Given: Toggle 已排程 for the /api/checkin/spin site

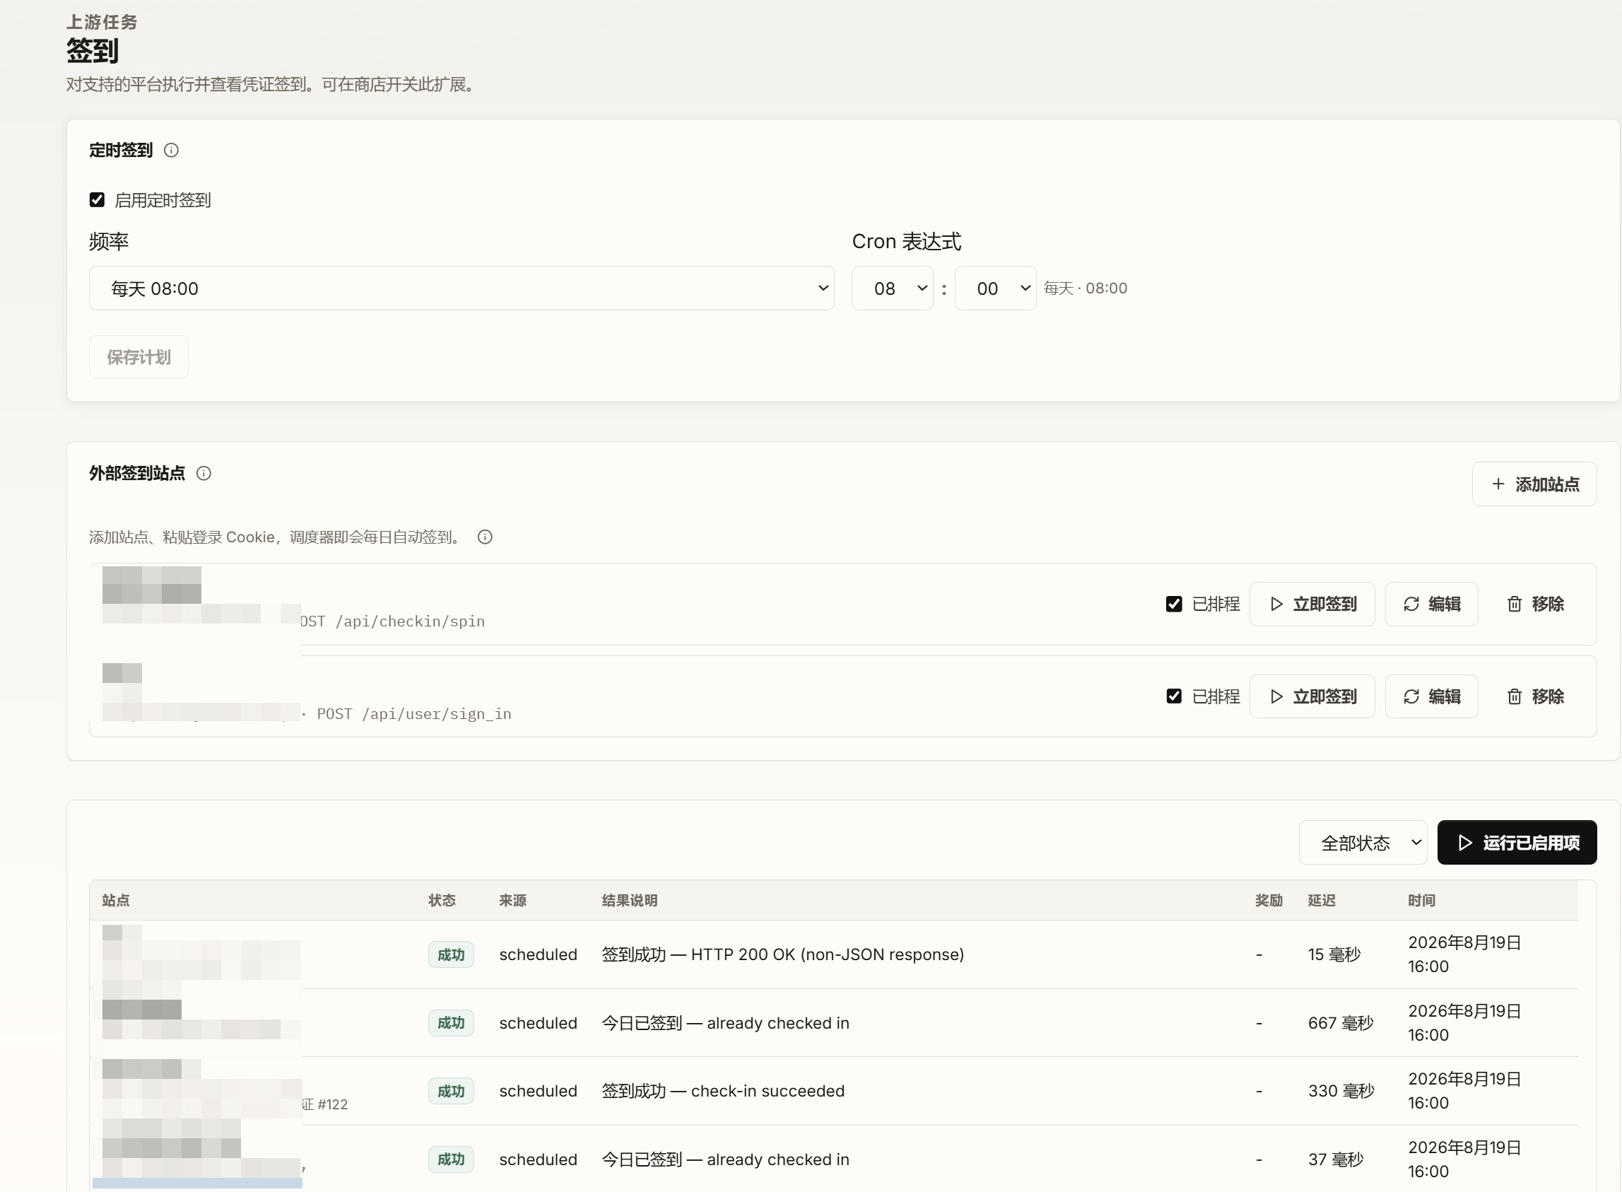Looking at the screenshot, I should 1174,604.
